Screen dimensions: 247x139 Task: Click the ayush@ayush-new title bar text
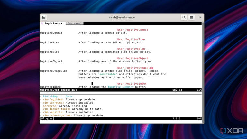(122, 17)
